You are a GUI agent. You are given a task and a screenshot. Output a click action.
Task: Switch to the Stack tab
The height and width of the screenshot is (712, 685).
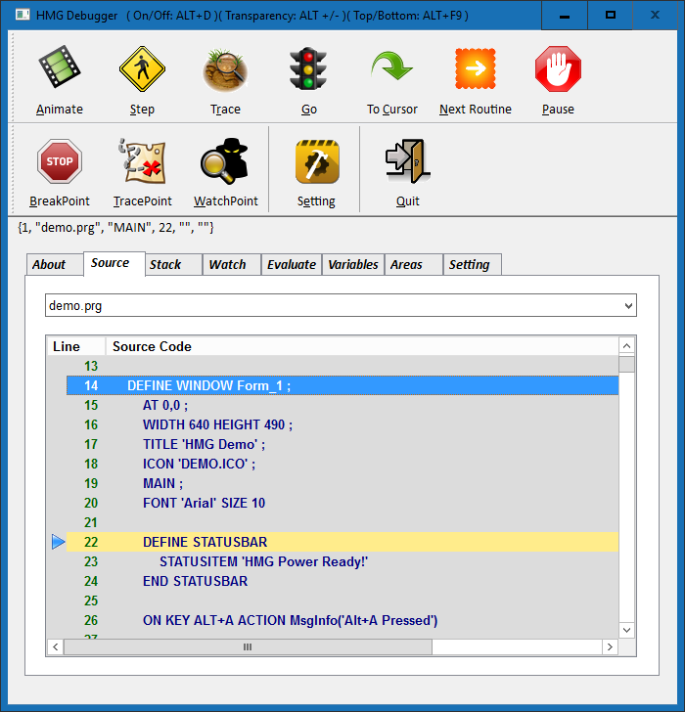[165, 265]
